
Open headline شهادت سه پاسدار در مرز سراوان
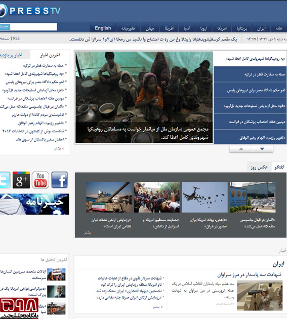point(249,274)
